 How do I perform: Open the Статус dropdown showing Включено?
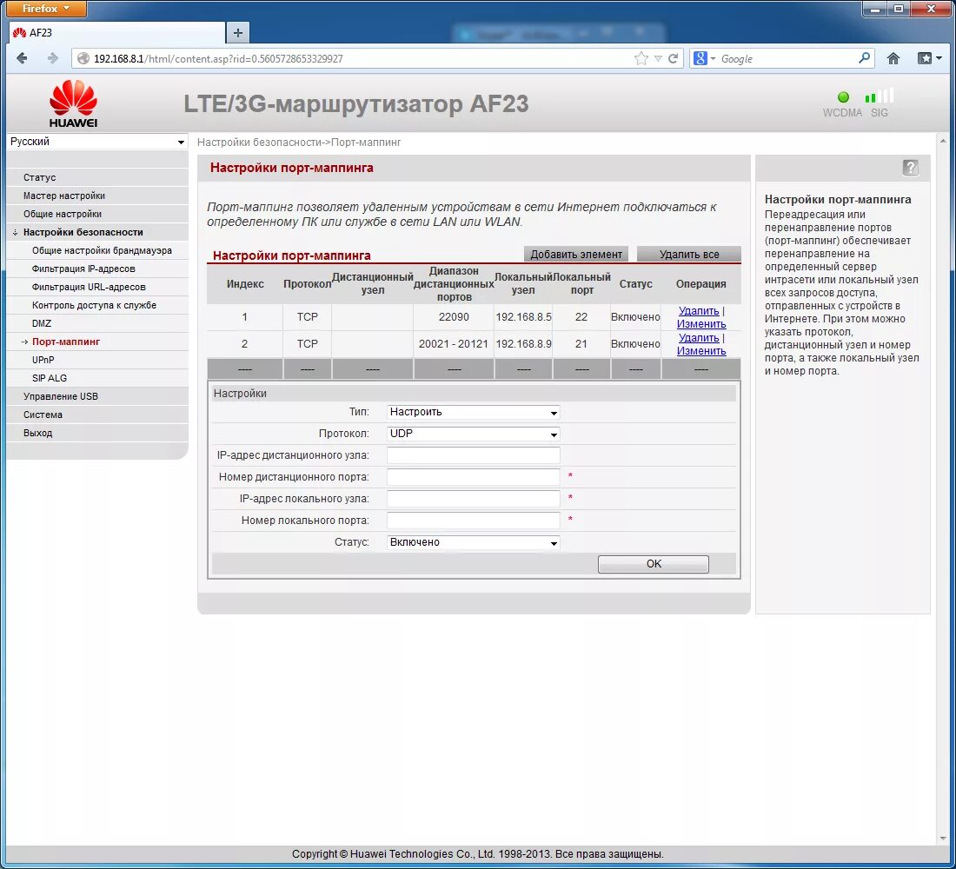[x=473, y=542]
